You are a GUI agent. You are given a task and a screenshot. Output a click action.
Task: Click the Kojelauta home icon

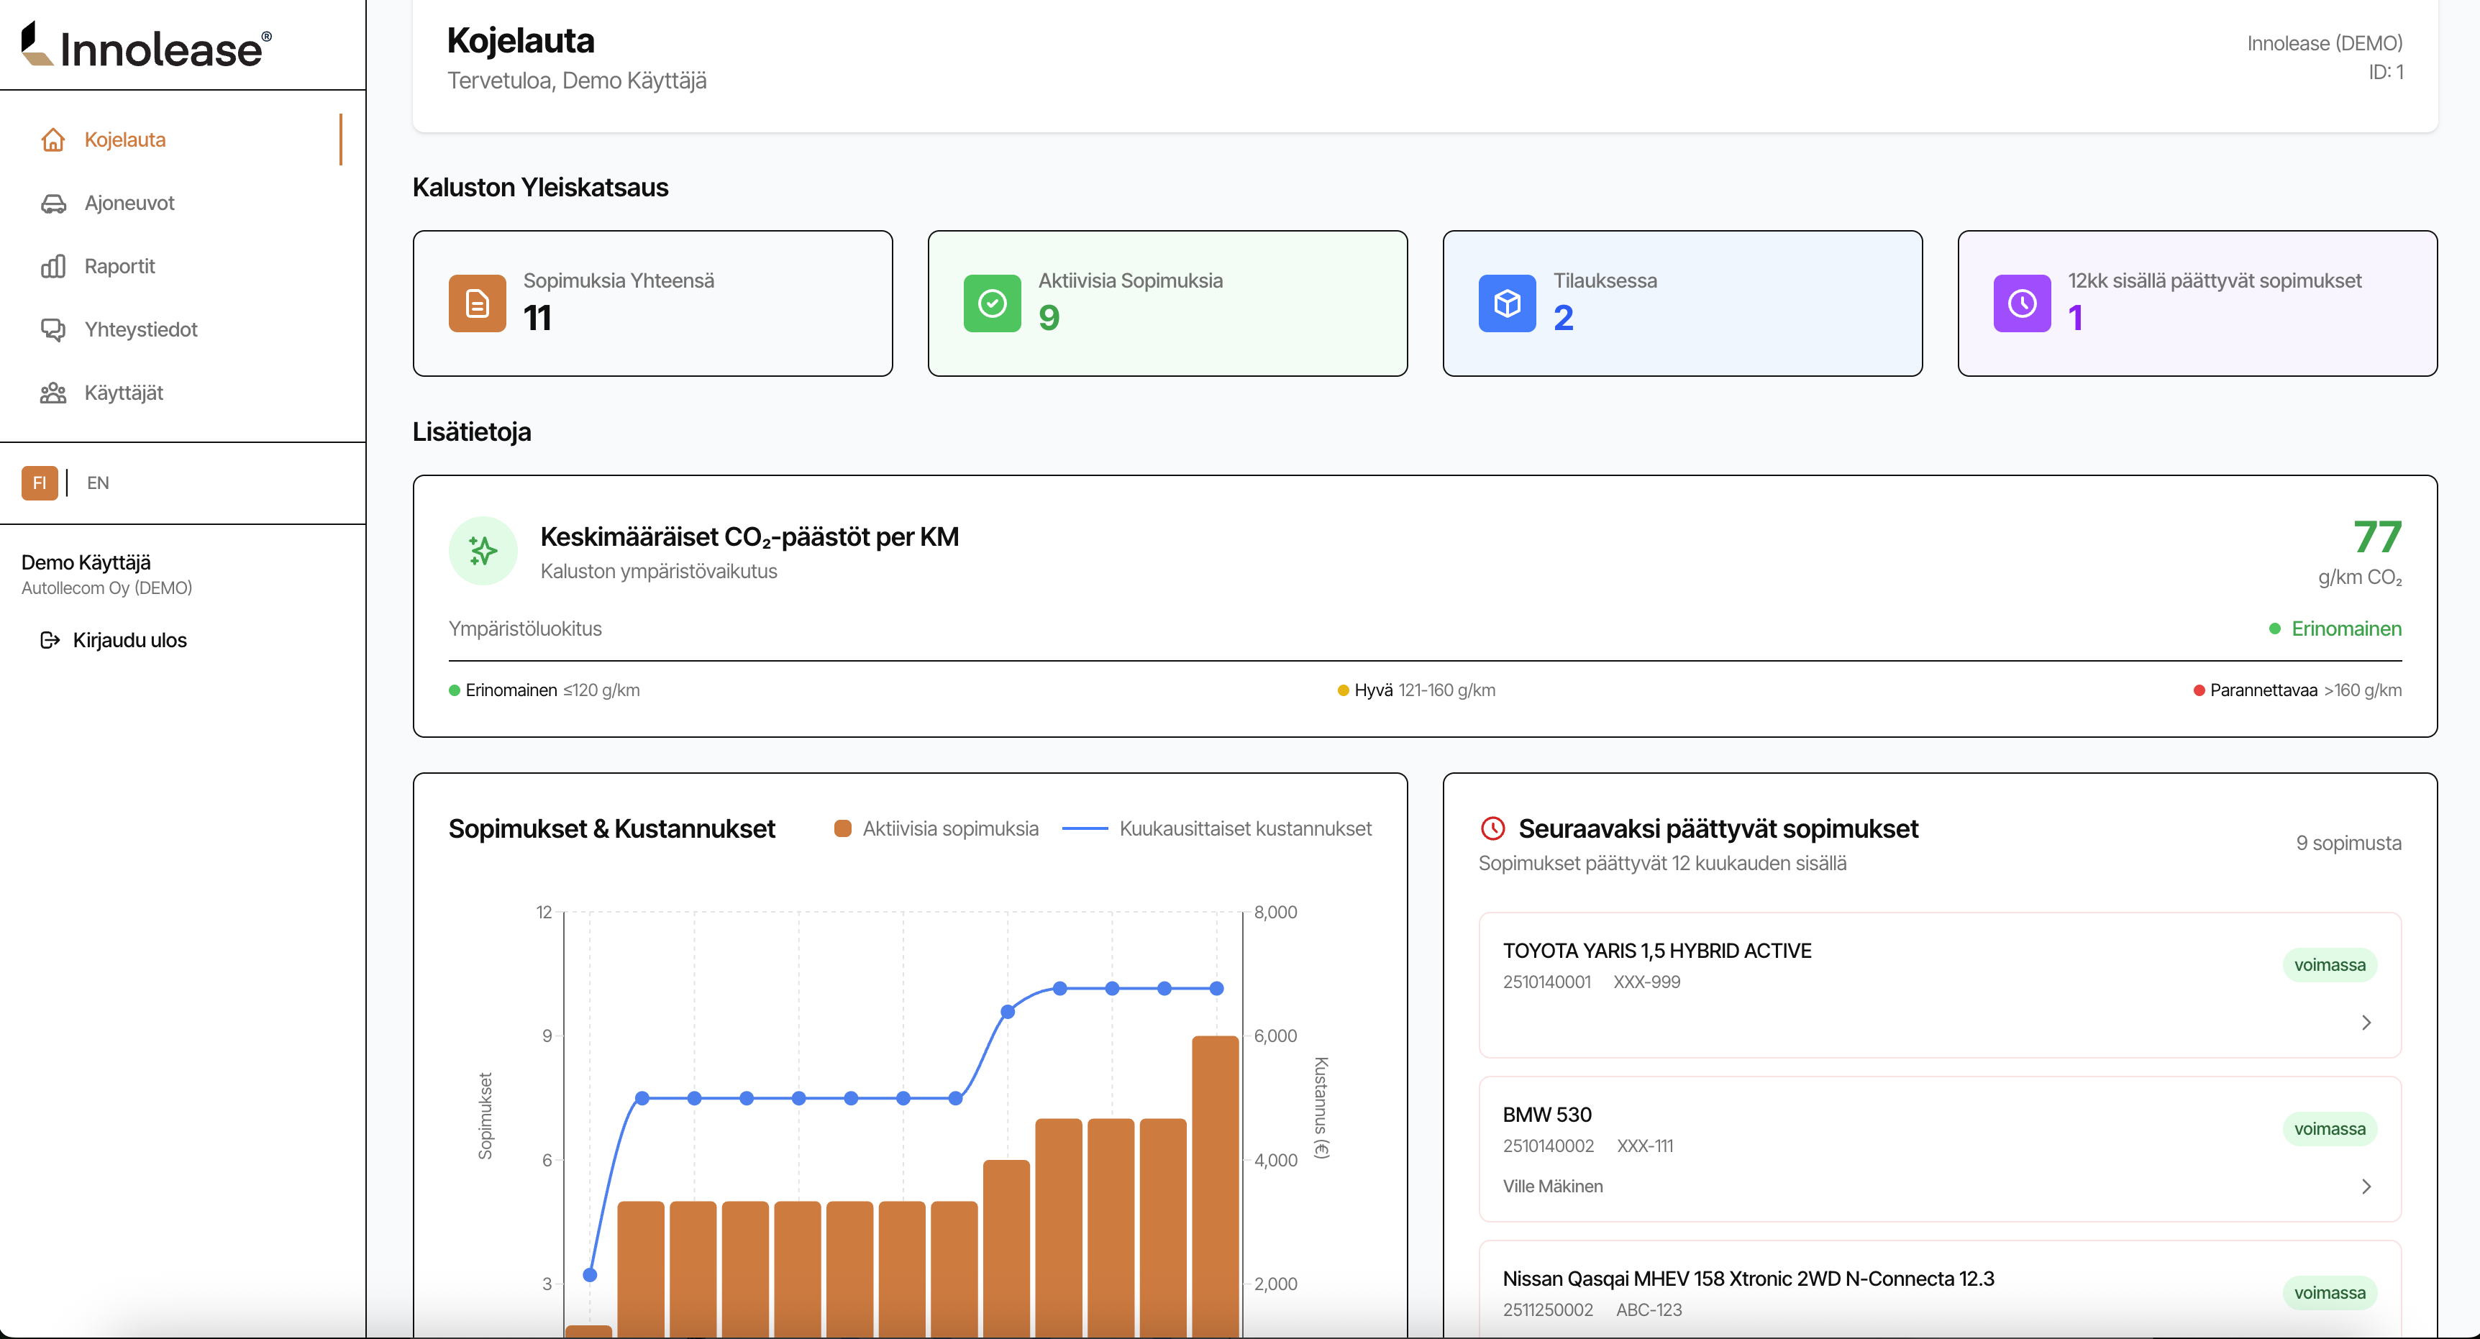(53, 140)
